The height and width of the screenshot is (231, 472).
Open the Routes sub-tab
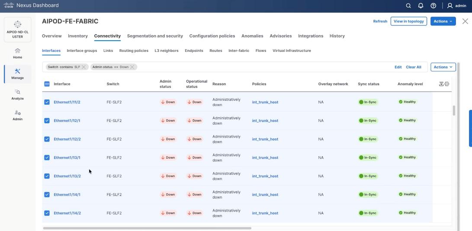(x=216, y=51)
